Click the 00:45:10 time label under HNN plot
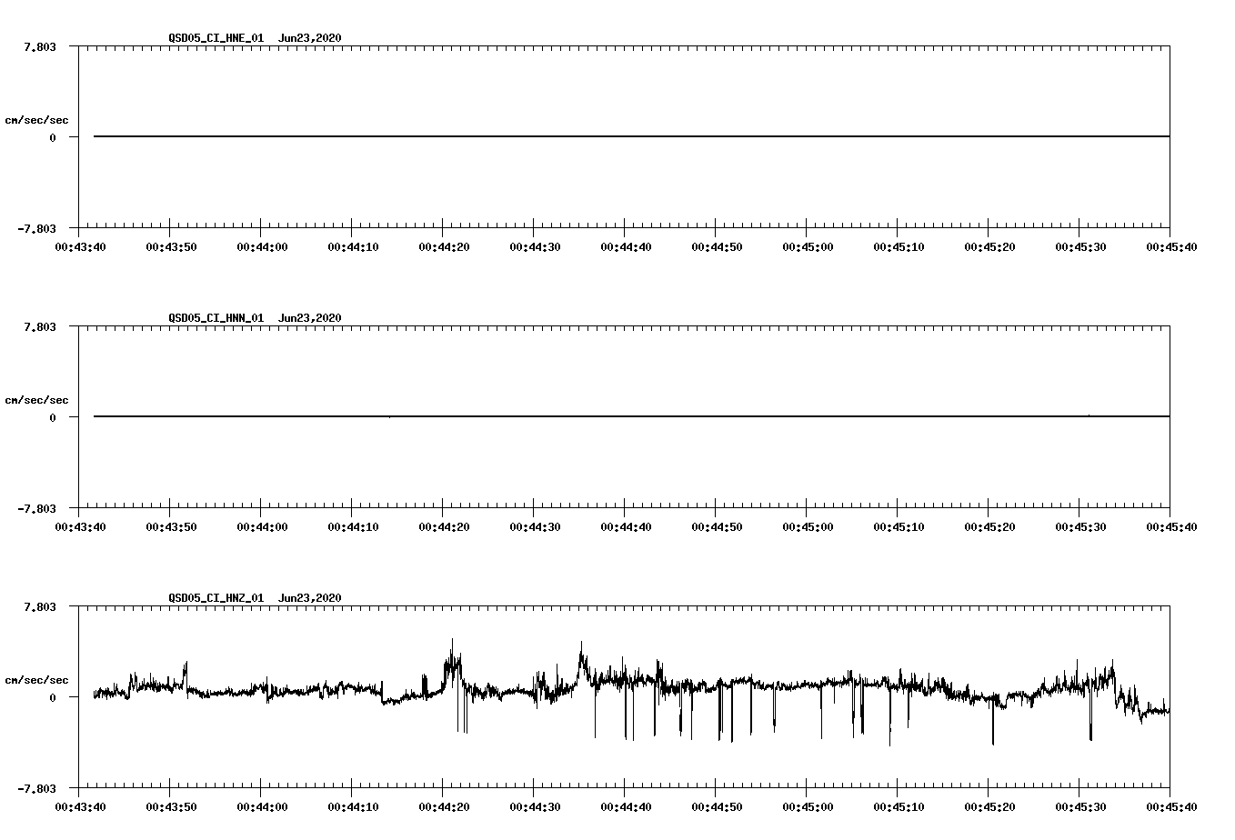 [899, 526]
